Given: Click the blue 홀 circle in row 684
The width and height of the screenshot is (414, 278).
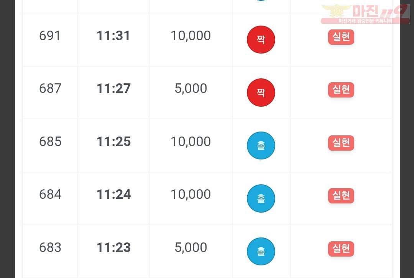Looking at the screenshot, I should [x=261, y=198].
